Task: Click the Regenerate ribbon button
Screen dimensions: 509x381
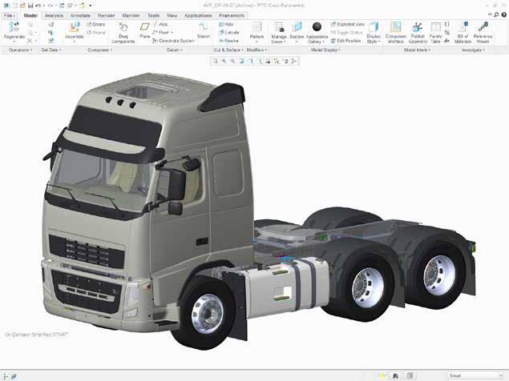Action: pos(14,32)
